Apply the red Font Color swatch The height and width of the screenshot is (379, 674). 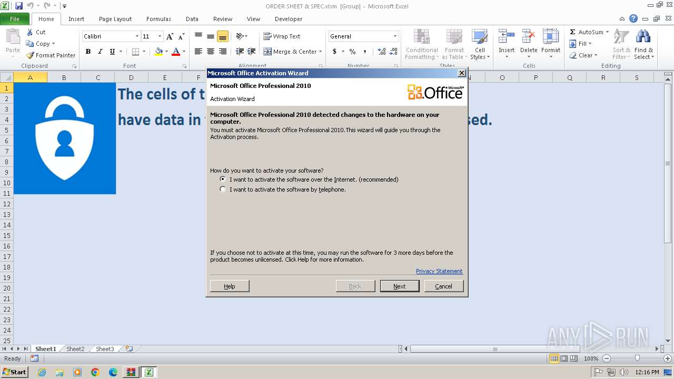(176, 52)
